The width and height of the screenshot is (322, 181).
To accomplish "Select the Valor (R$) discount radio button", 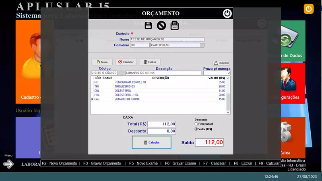I will click(196, 129).
